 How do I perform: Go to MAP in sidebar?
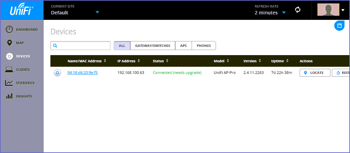[20, 43]
